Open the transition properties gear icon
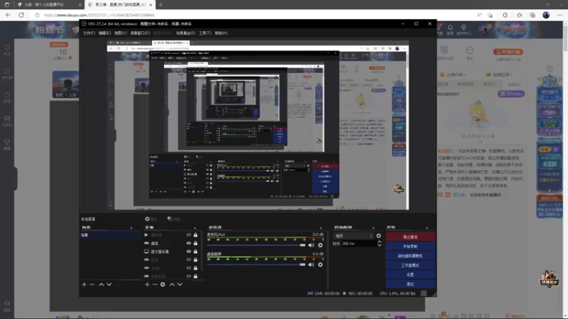The height and width of the screenshot is (319, 568). (x=378, y=236)
